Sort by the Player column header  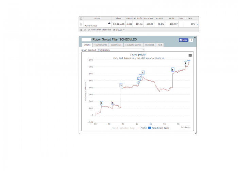coord(98,18)
